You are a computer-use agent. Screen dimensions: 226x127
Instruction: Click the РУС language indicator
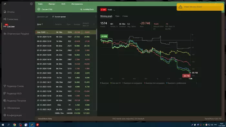coord(216,125)
